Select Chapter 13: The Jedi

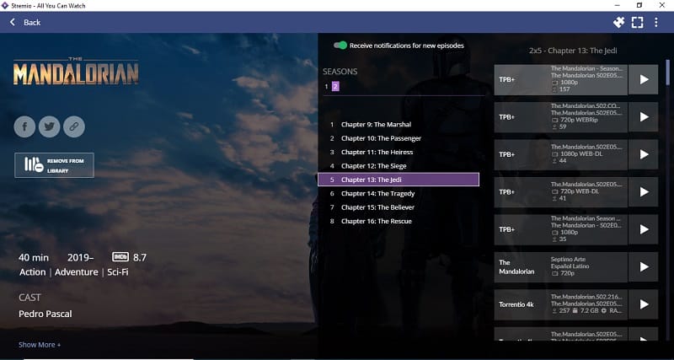(398, 180)
